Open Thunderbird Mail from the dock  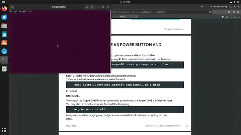click(x=4, y=17)
